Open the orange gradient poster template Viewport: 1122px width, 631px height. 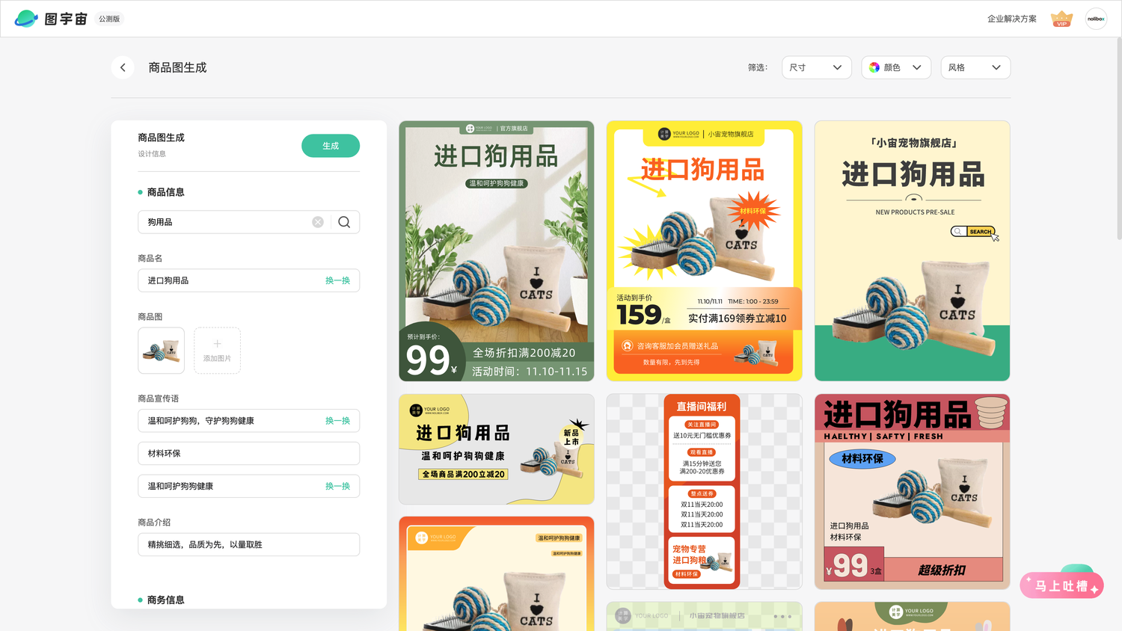point(497,573)
